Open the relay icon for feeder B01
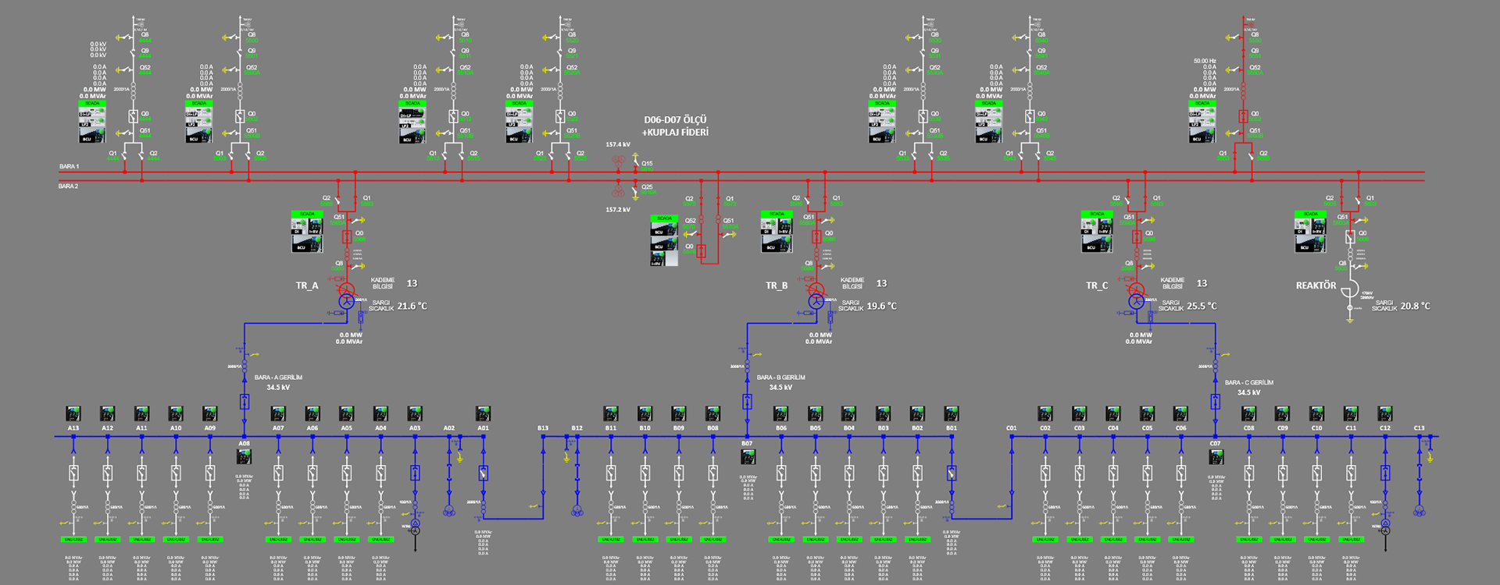This screenshot has height=585, width=1500. [x=952, y=413]
